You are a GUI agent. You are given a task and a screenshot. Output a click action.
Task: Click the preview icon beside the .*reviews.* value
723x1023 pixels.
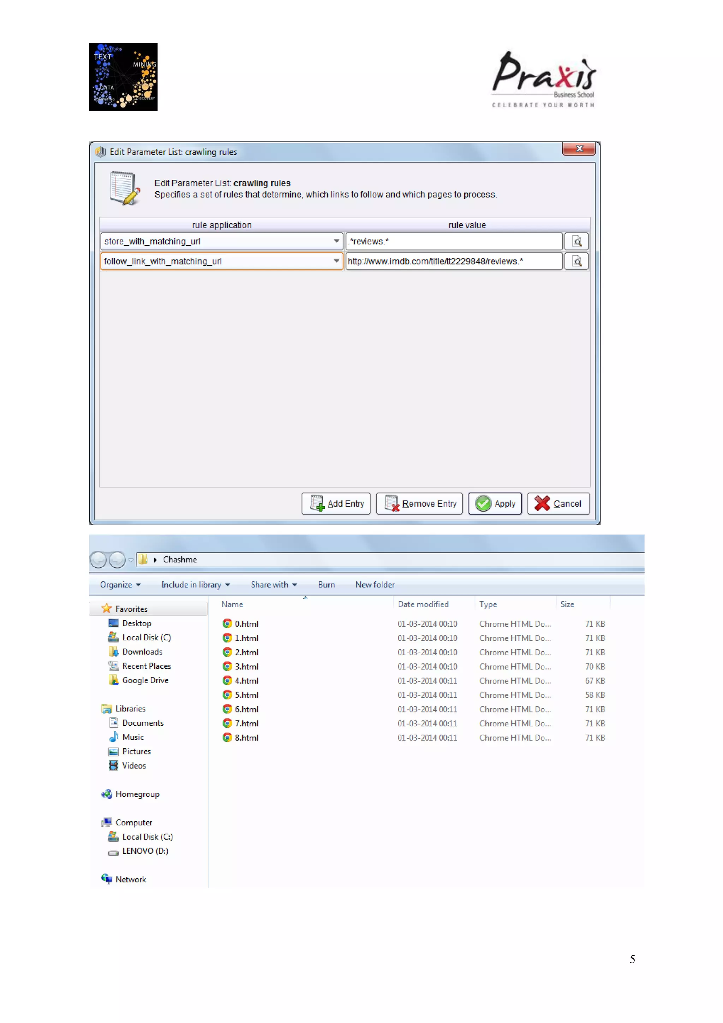click(576, 242)
